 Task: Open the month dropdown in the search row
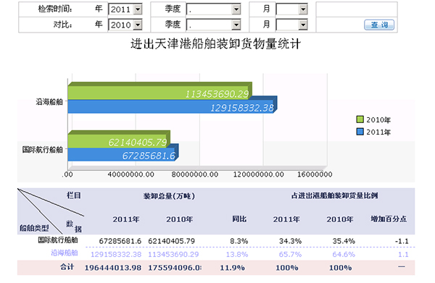[292, 9]
